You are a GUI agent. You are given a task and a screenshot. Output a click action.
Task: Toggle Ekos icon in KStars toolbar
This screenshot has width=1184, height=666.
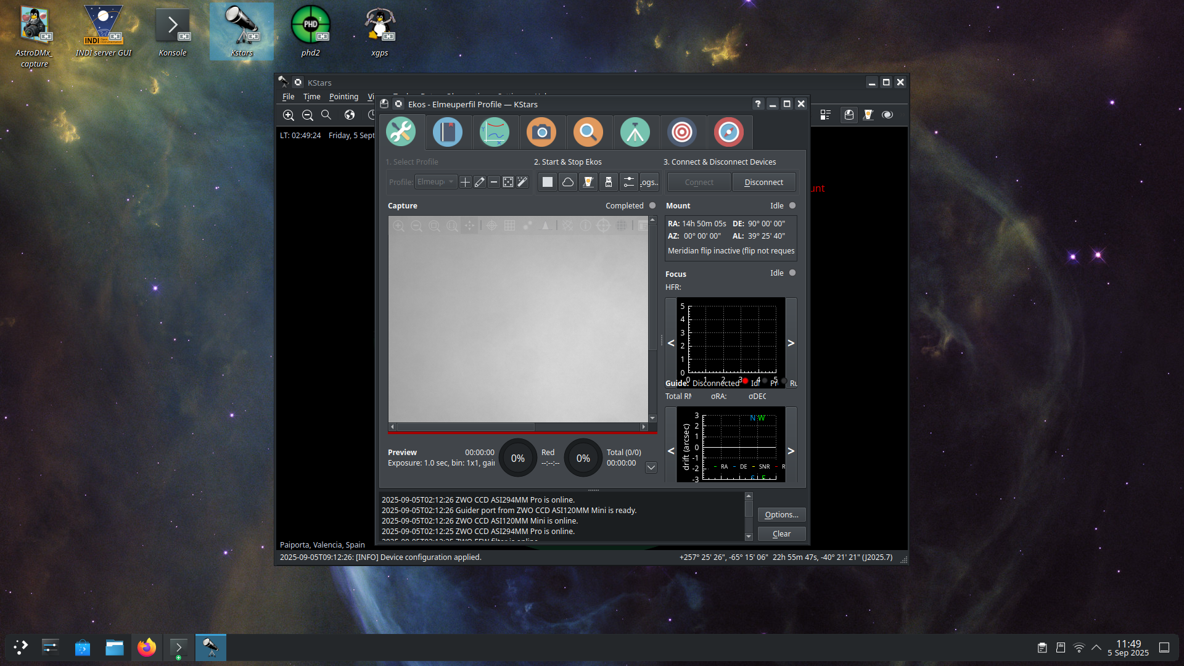tap(849, 115)
